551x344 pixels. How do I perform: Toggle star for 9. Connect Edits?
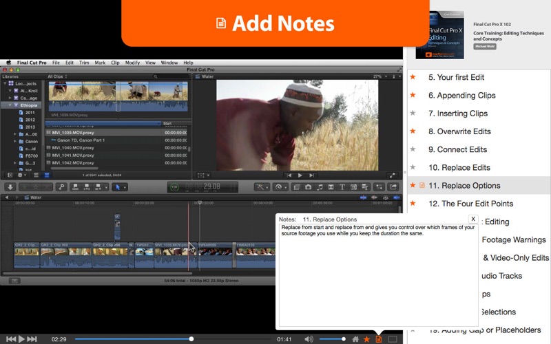(413, 149)
